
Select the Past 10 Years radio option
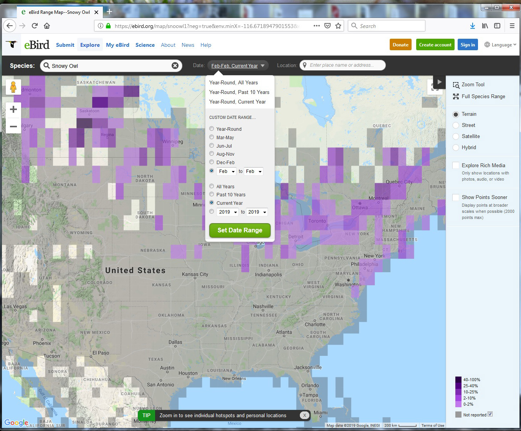click(212, 194)
